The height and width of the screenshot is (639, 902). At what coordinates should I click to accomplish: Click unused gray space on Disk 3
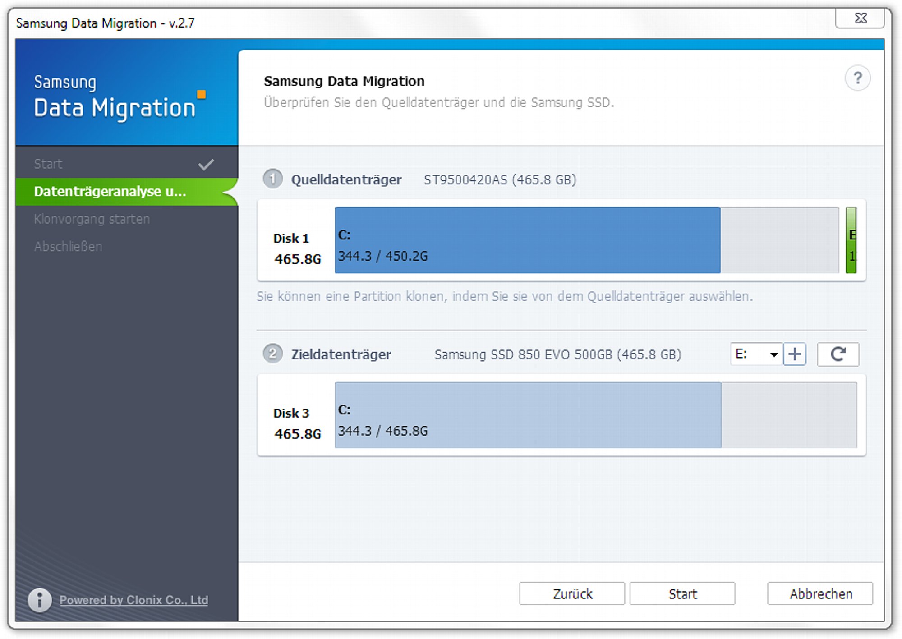pos(789,415)
